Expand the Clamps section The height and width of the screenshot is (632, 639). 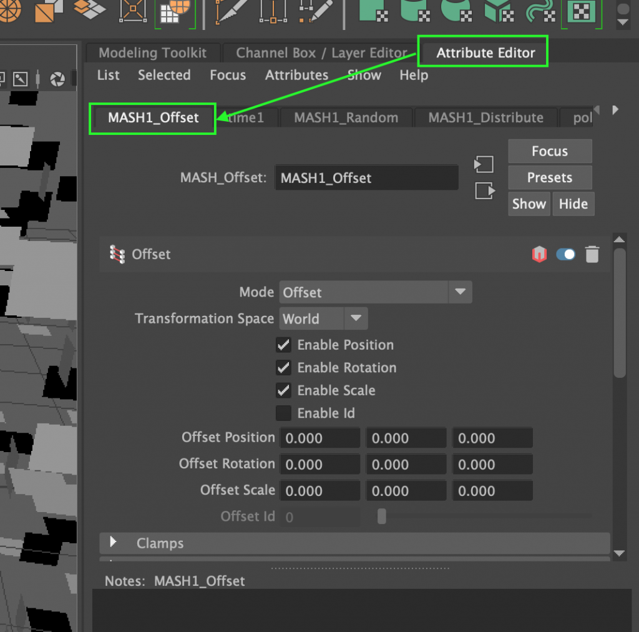[114, 543]
